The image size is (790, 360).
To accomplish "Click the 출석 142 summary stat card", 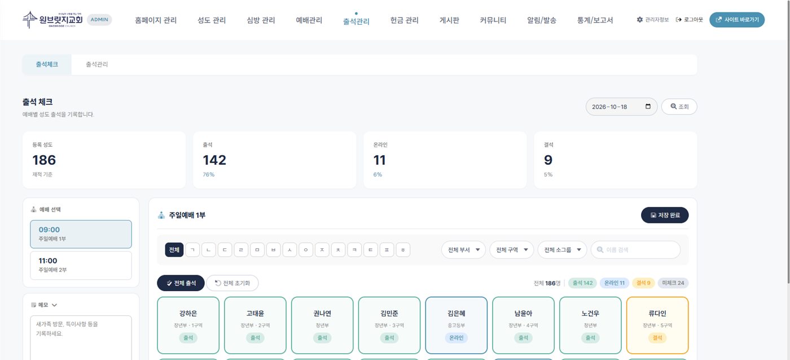I will coord(274,160).
